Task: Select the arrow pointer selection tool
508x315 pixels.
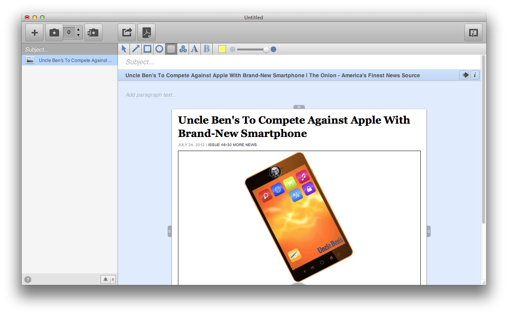Action: pos(124,49)
